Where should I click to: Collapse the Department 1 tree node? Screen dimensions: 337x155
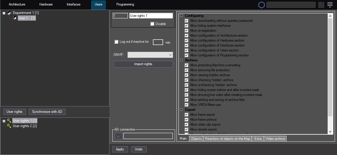4,13
